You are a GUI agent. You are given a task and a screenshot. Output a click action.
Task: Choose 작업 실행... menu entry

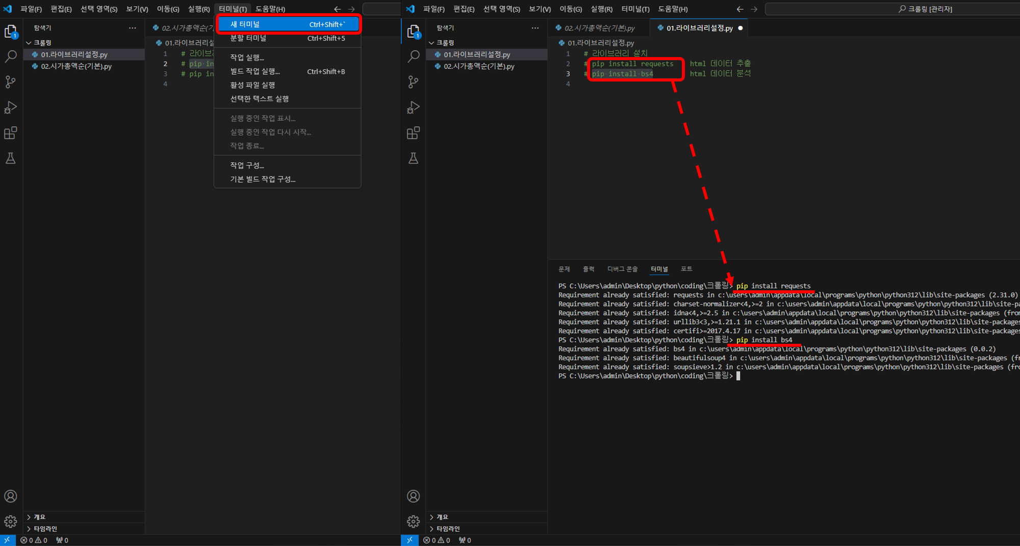click(288, 58)
